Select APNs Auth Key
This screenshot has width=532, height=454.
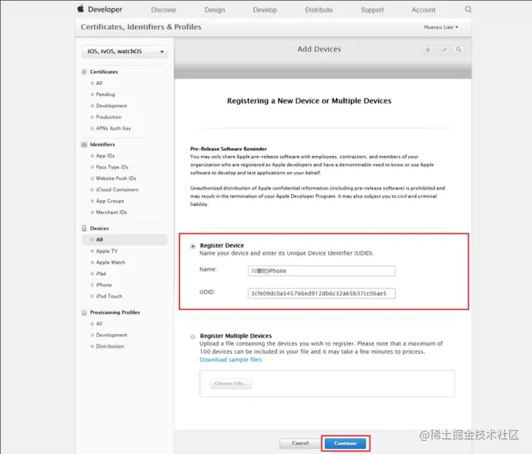[x=113, y=128]
